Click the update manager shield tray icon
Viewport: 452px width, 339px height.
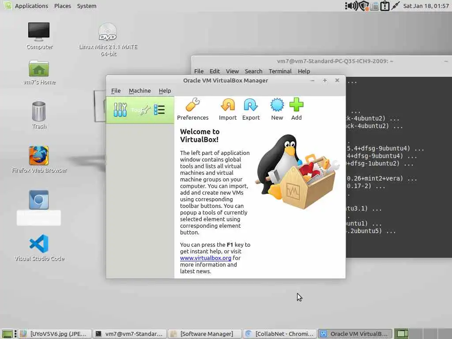coord(364,6)
